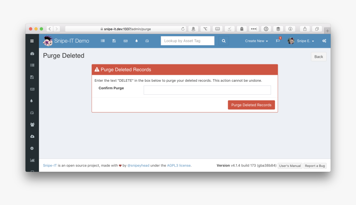The height and width of the screenshot is (205, 356).
Task: Click Assets barcode icon in top navbar
Action: coord(103,41)
